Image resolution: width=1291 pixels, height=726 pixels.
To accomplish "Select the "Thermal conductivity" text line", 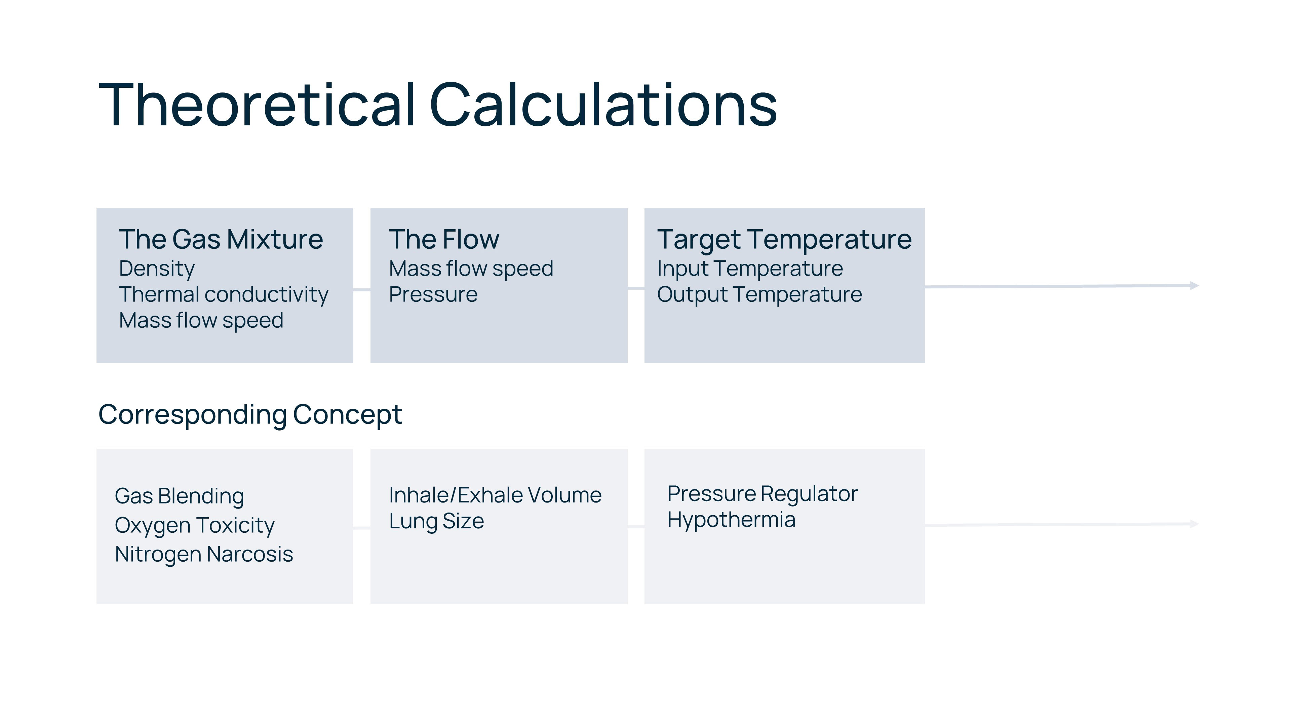I will [223, 295].
